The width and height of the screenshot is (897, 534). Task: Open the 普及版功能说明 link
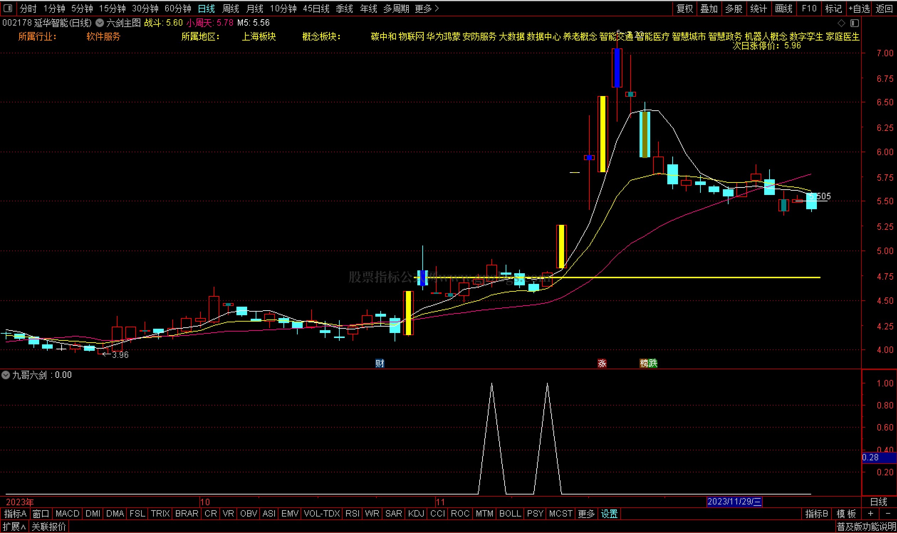tap(866, 527)
